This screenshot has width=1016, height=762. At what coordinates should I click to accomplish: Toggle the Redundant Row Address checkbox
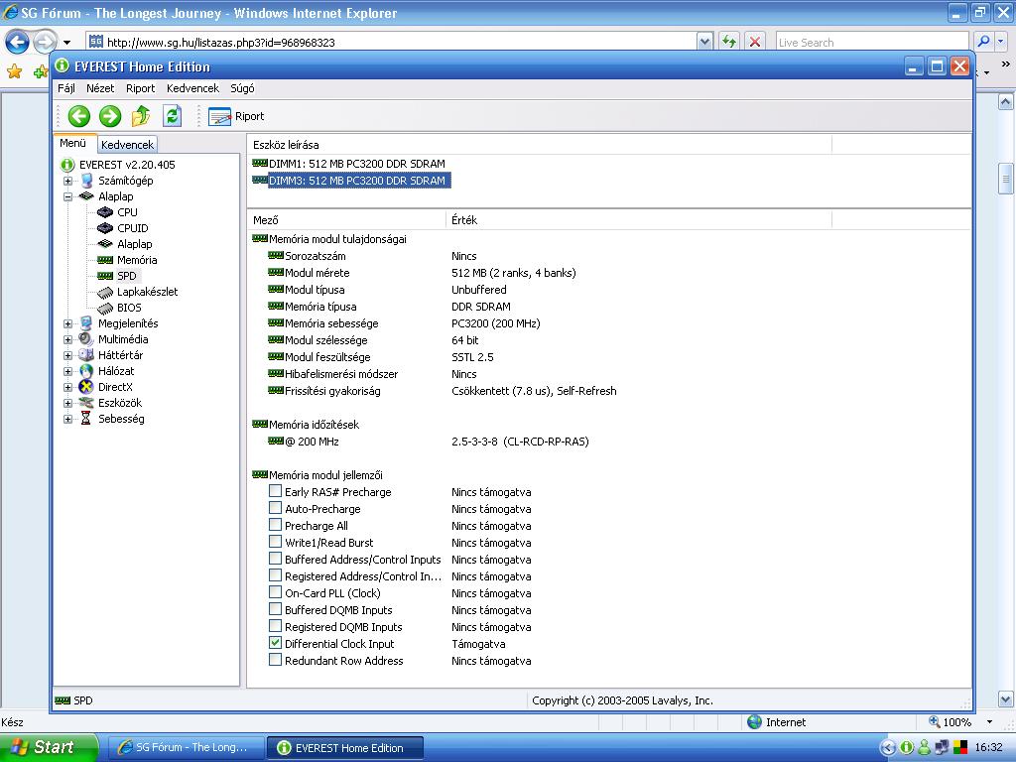tap(276, 660)
